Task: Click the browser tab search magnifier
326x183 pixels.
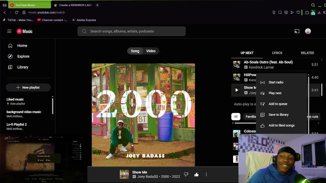Action: (313, 5)
